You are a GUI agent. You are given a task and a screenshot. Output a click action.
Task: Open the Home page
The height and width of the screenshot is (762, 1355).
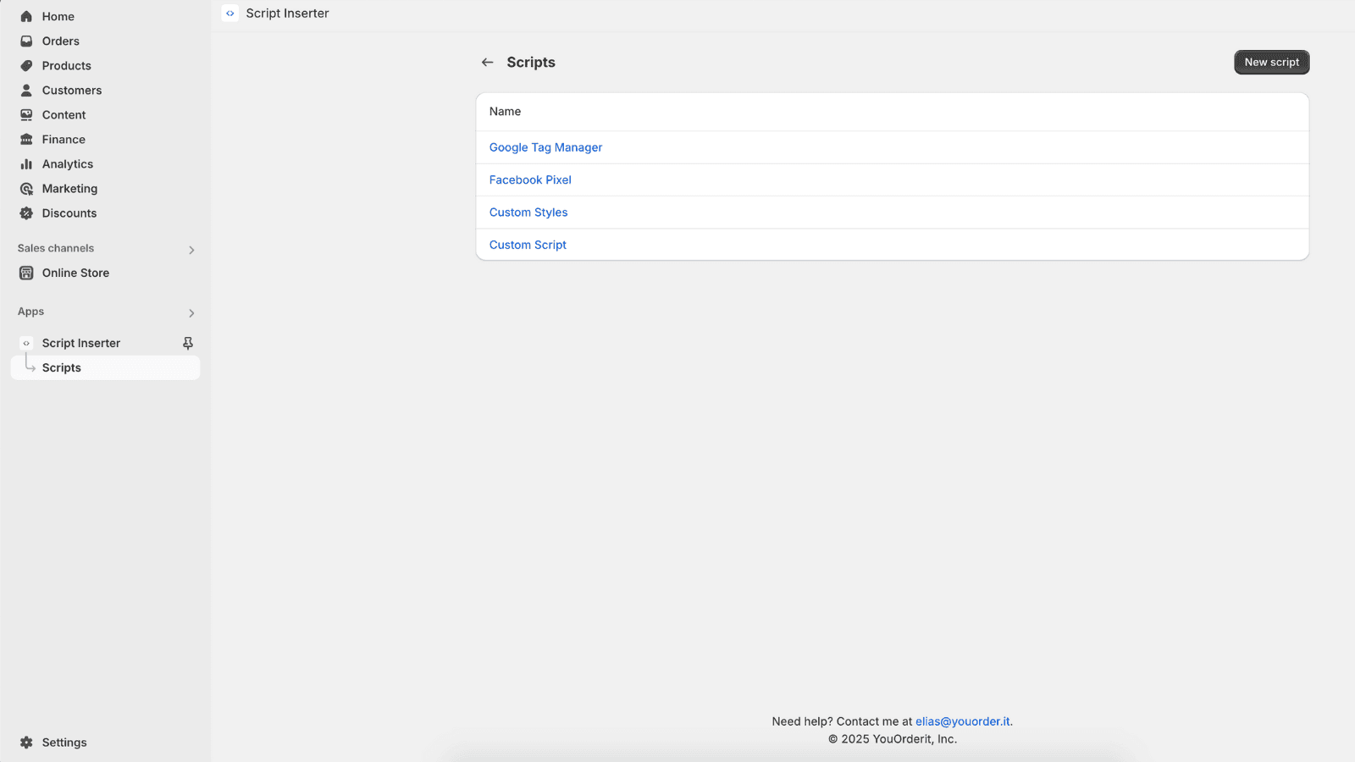point(58,16)
